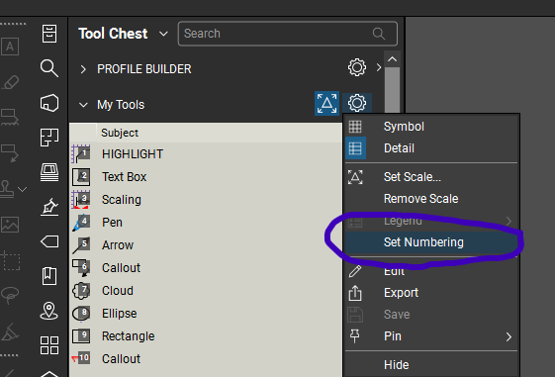
Task: Toggle the My Tools scale mode button
Action: tap(327, 103)
